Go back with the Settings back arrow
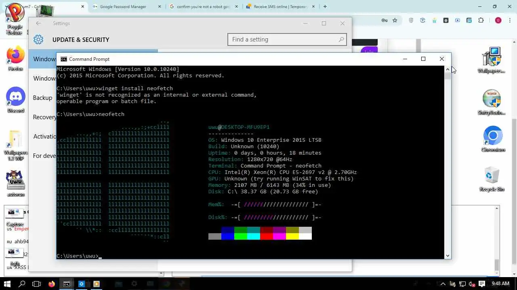Screen dimensions: 517x290 pyautogui.click(x=38, y=23)
